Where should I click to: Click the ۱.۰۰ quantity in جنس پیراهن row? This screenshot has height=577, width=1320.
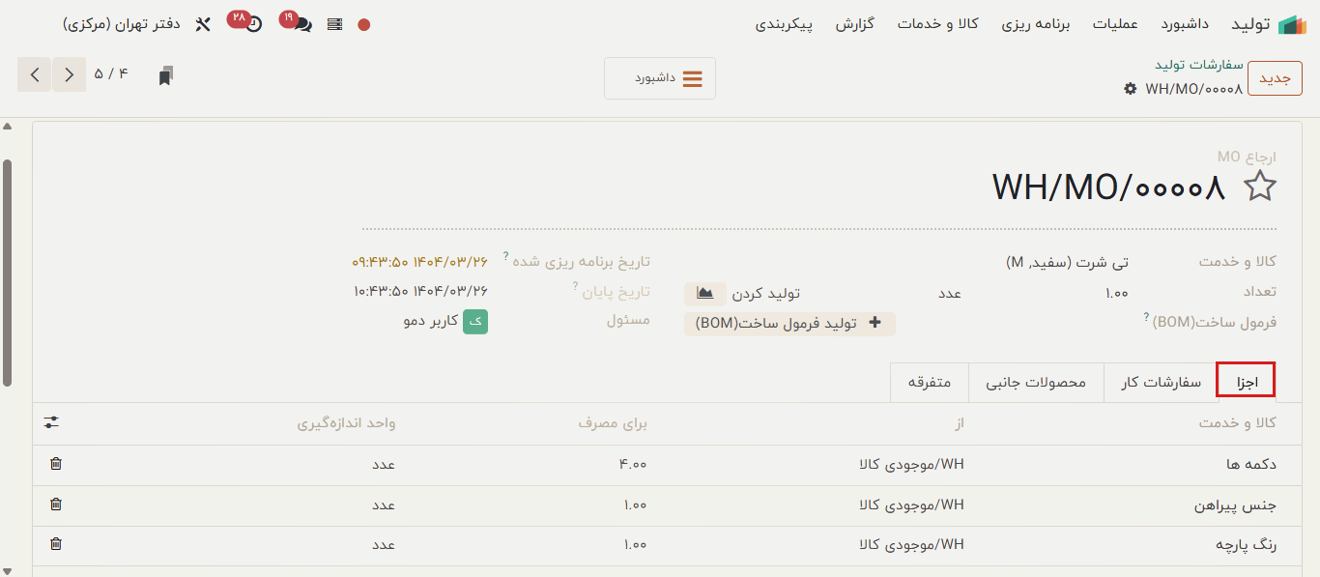(x=635, y=505)
